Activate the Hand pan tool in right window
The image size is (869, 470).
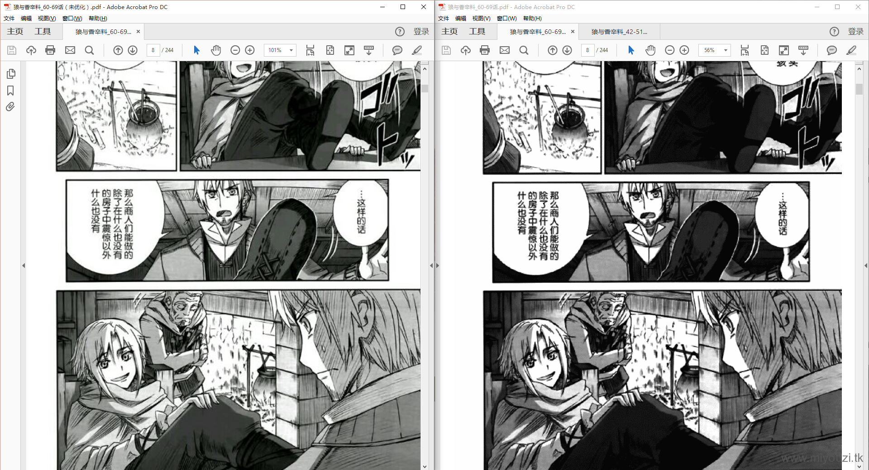(x=650, y=50)
